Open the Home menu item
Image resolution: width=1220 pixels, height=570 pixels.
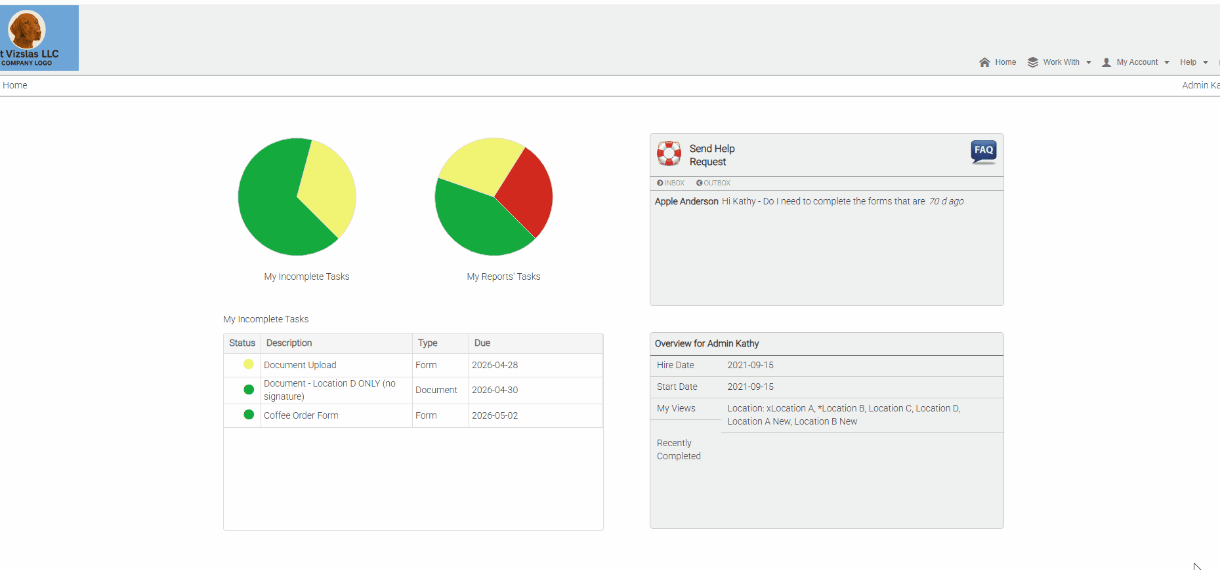[1005, 62]
